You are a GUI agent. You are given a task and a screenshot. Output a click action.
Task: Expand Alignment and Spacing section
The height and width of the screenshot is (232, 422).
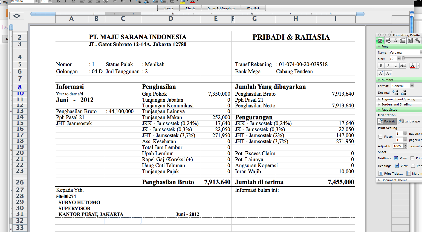tap(379, 99)
